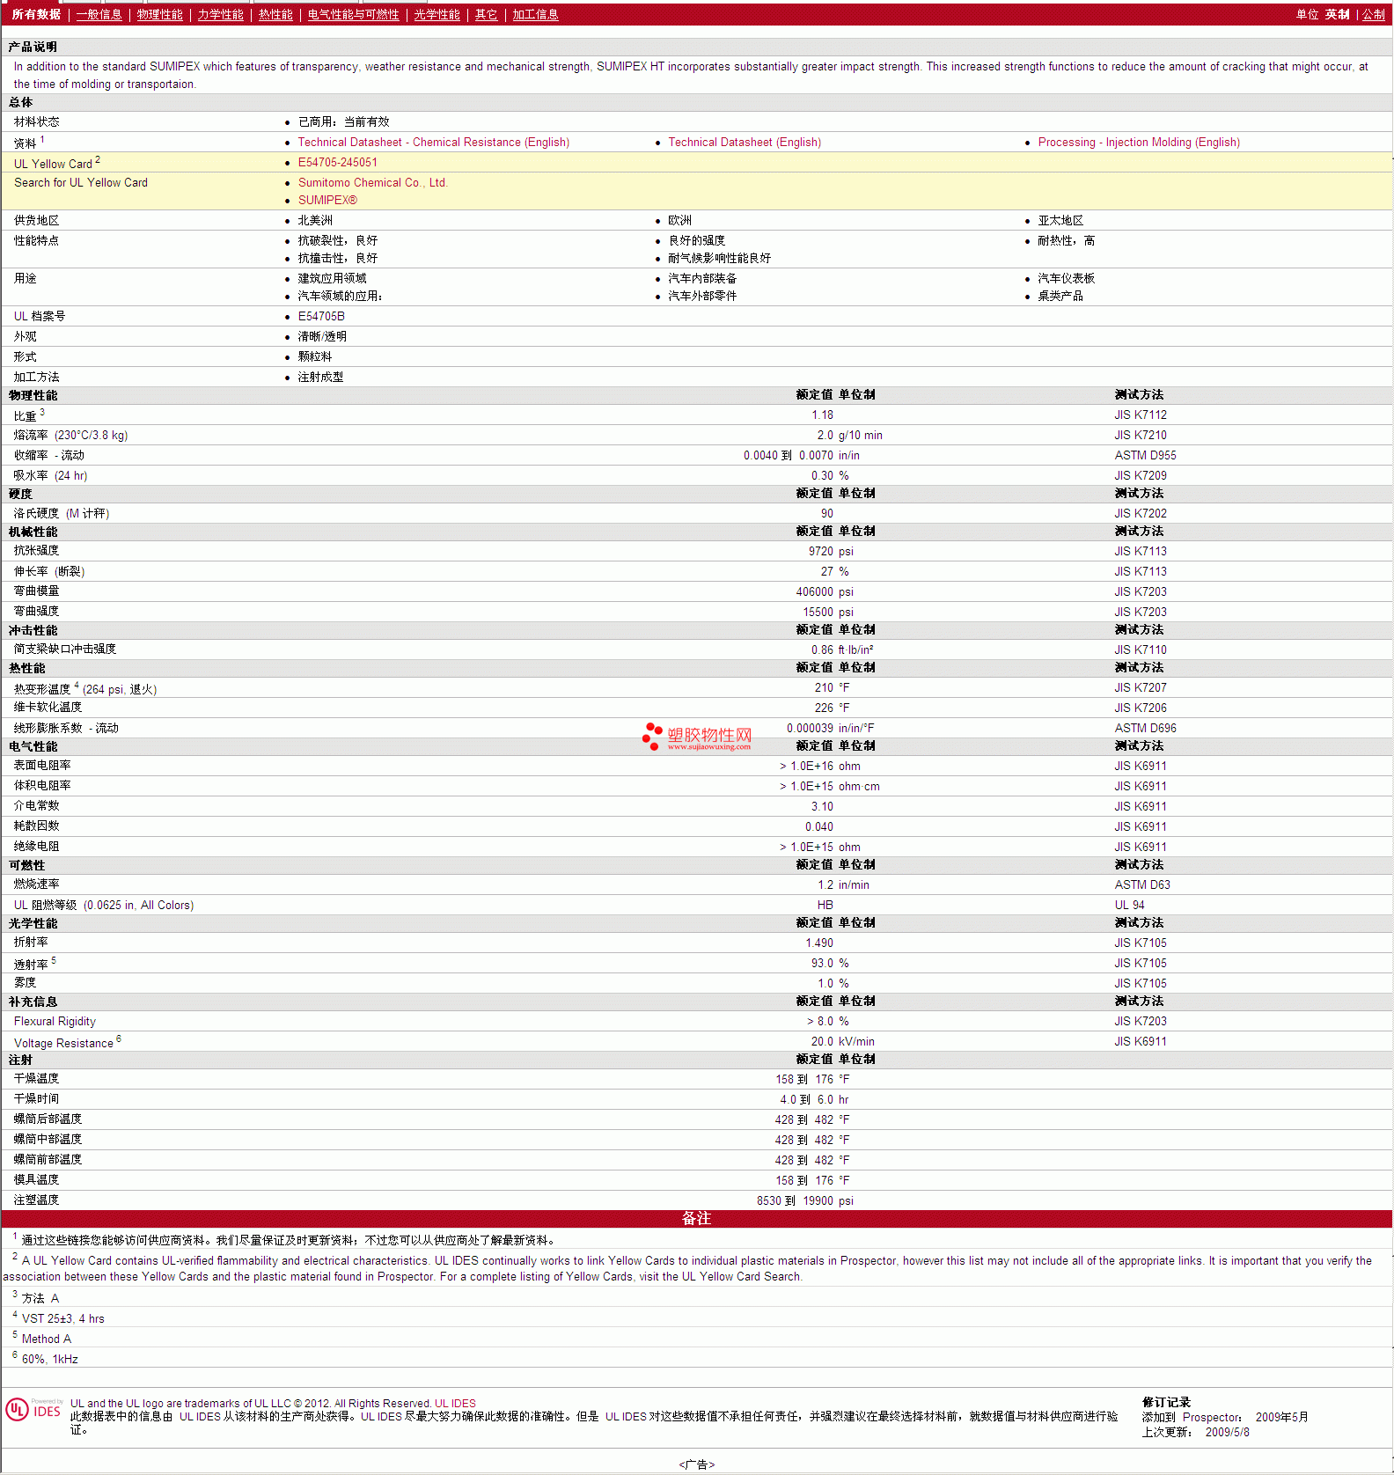Click the 干燥时间 row label

pos(36,1099)
